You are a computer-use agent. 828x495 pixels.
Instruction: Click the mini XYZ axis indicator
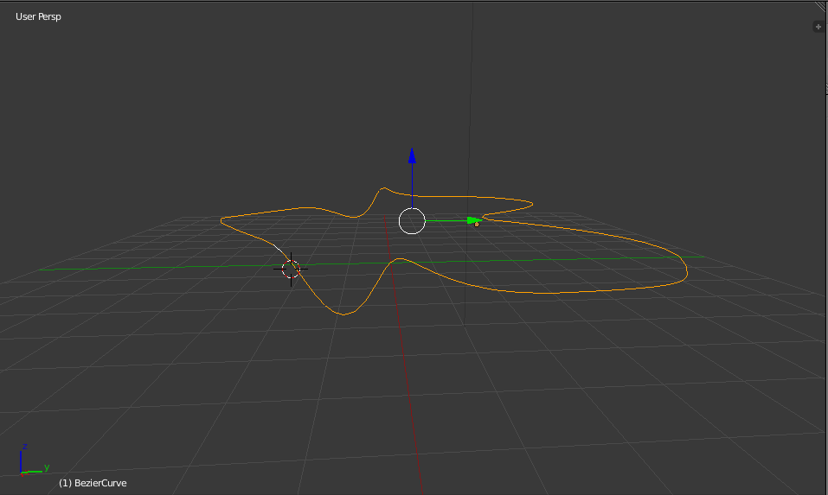pyautogui.click(x=34, y=460)
